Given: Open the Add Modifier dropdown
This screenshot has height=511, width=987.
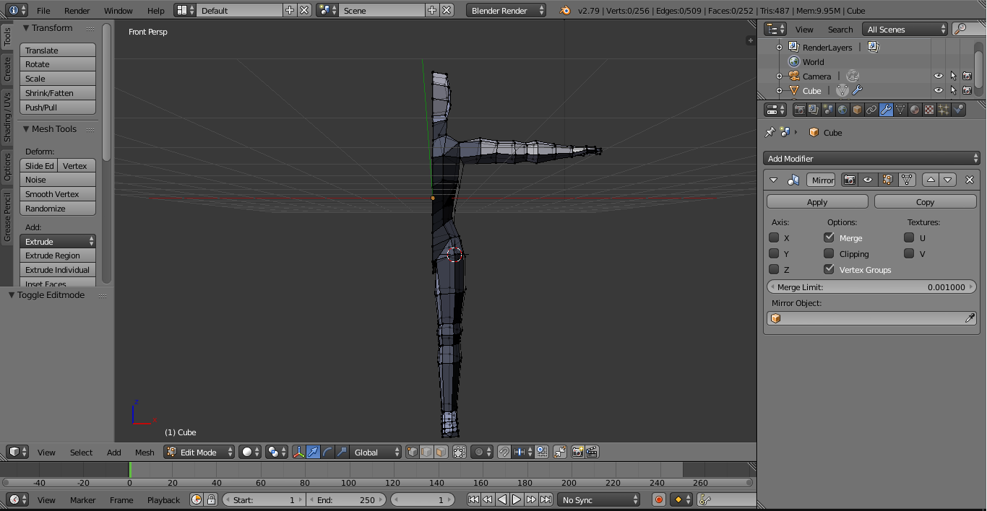Looking at the screenshot, I should coord(871,159).
